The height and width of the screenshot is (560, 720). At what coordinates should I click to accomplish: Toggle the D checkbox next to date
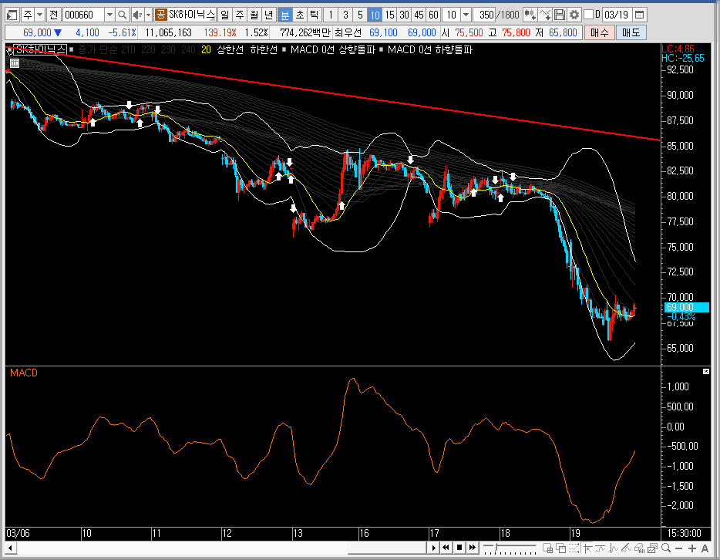click(x=588, y=15)
